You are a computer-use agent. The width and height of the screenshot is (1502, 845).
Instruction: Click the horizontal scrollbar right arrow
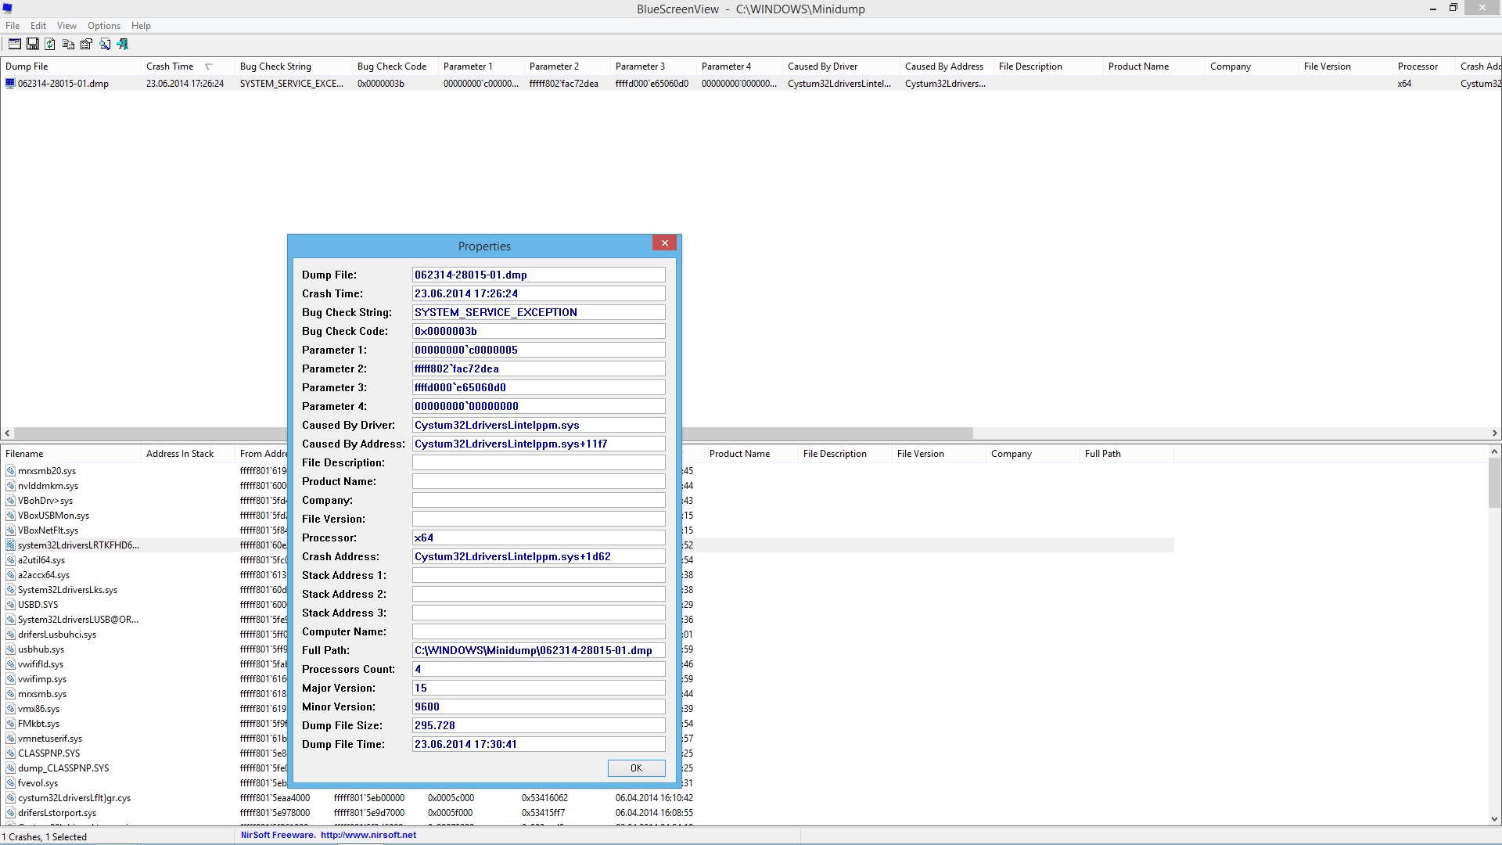click(1494, 433)
